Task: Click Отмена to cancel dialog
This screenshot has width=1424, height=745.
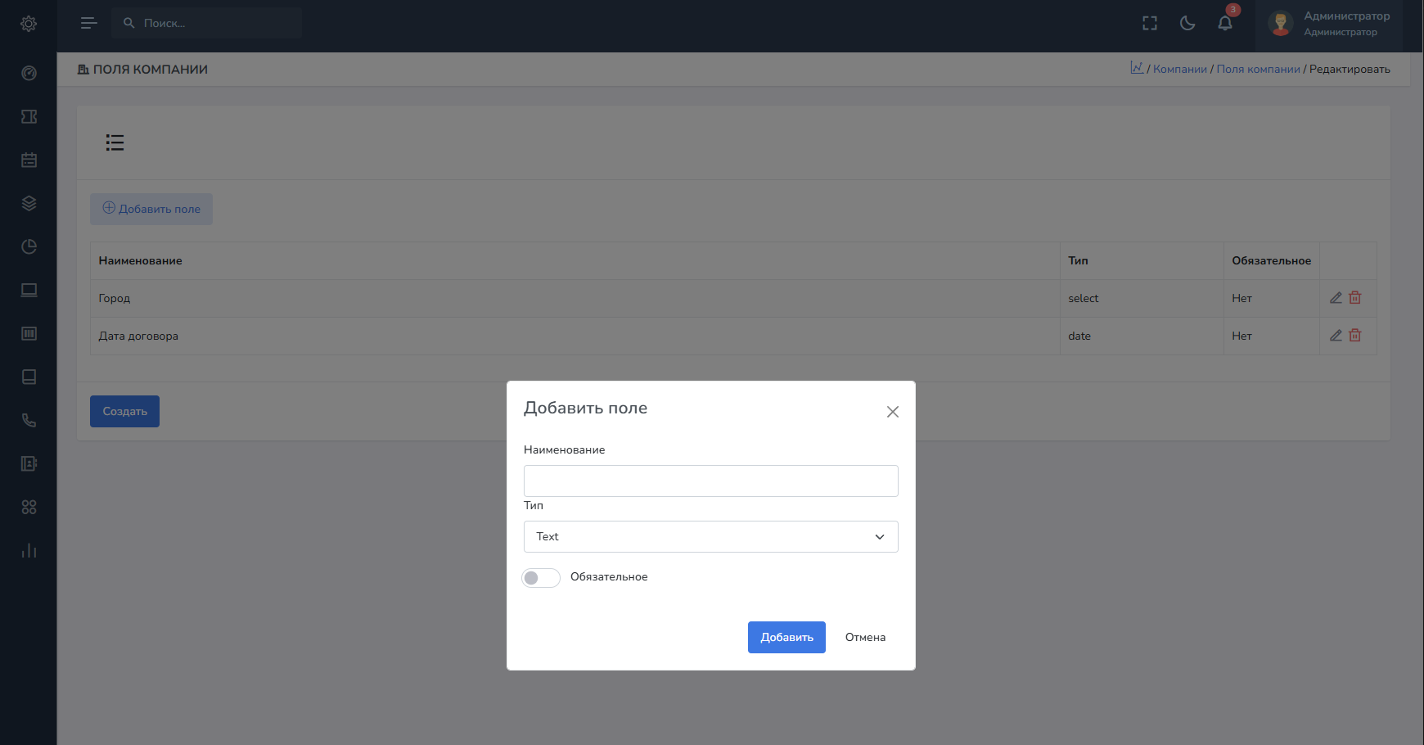Action: [x=865, y=638]
